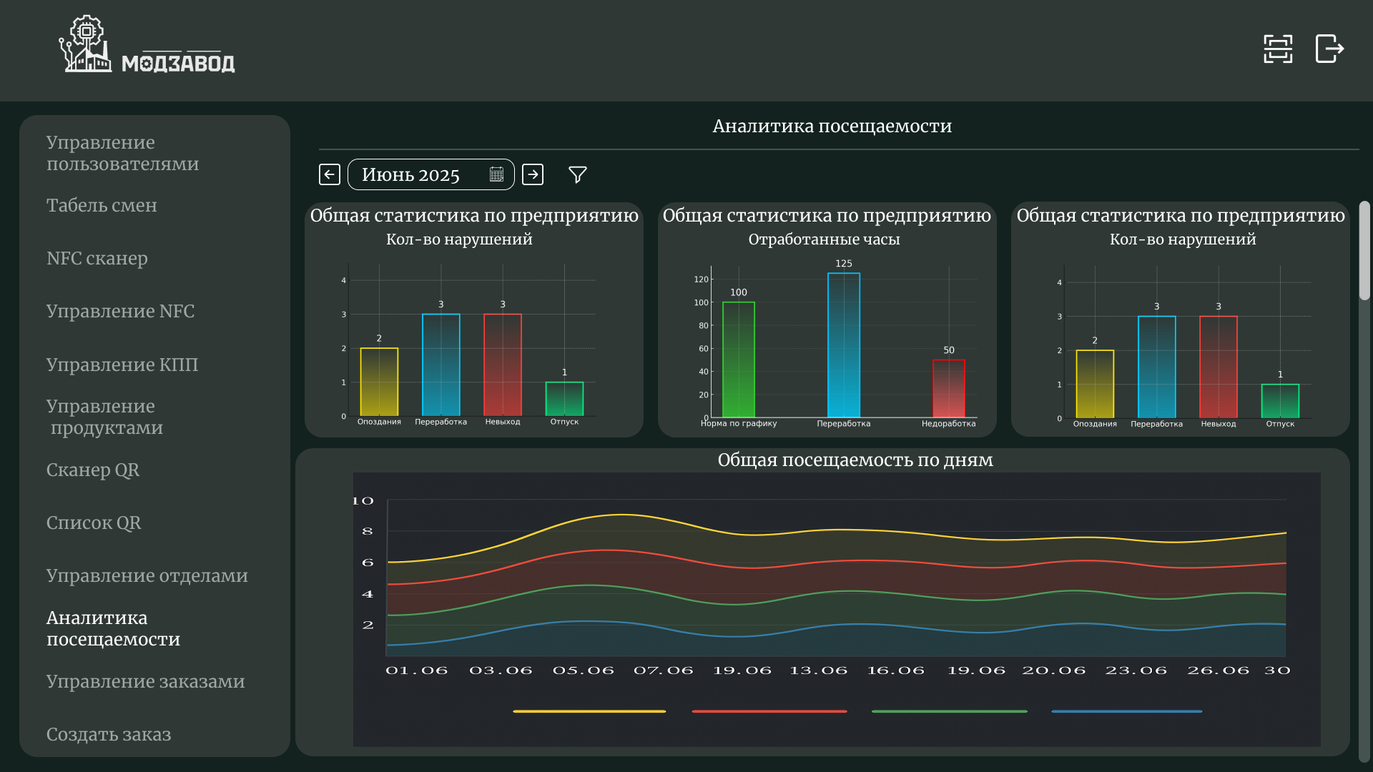This screenshot has height=772, width=1373.
Task: Toggle red series in chart legend
Action: pos(769,711)
